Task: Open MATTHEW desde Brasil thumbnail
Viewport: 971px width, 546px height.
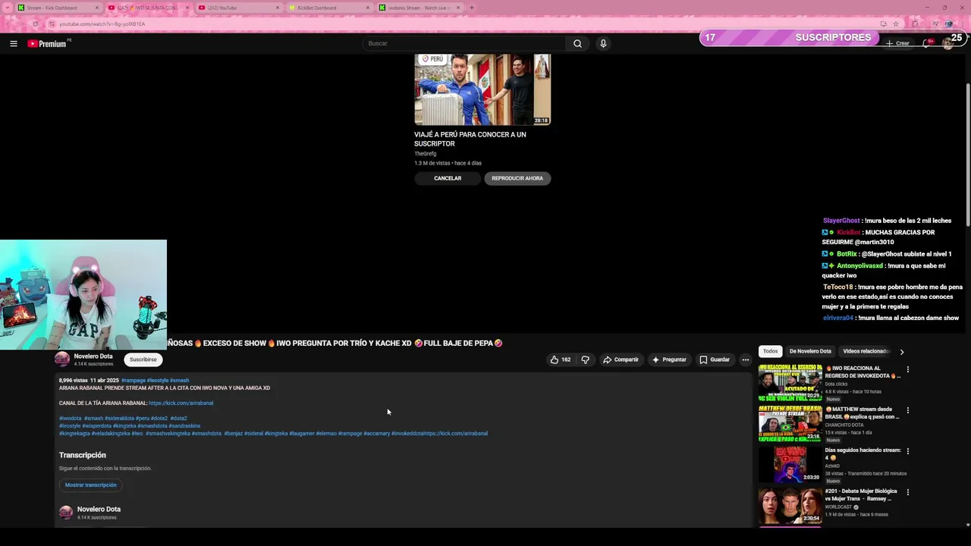Action: pos(790,424)
